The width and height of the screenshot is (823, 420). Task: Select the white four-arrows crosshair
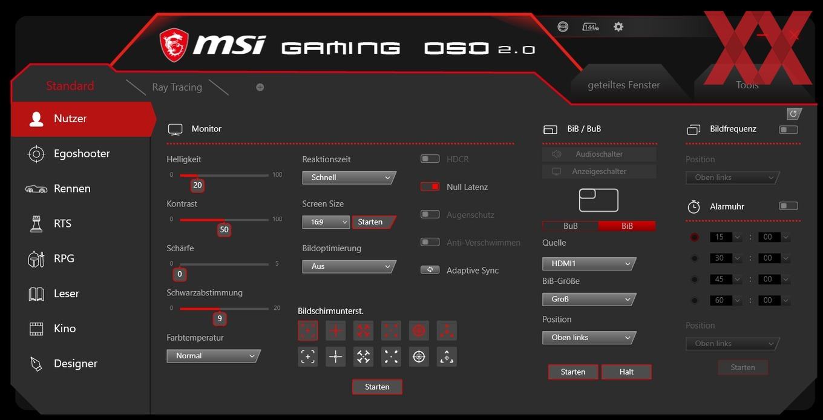(x=363, y=356)
